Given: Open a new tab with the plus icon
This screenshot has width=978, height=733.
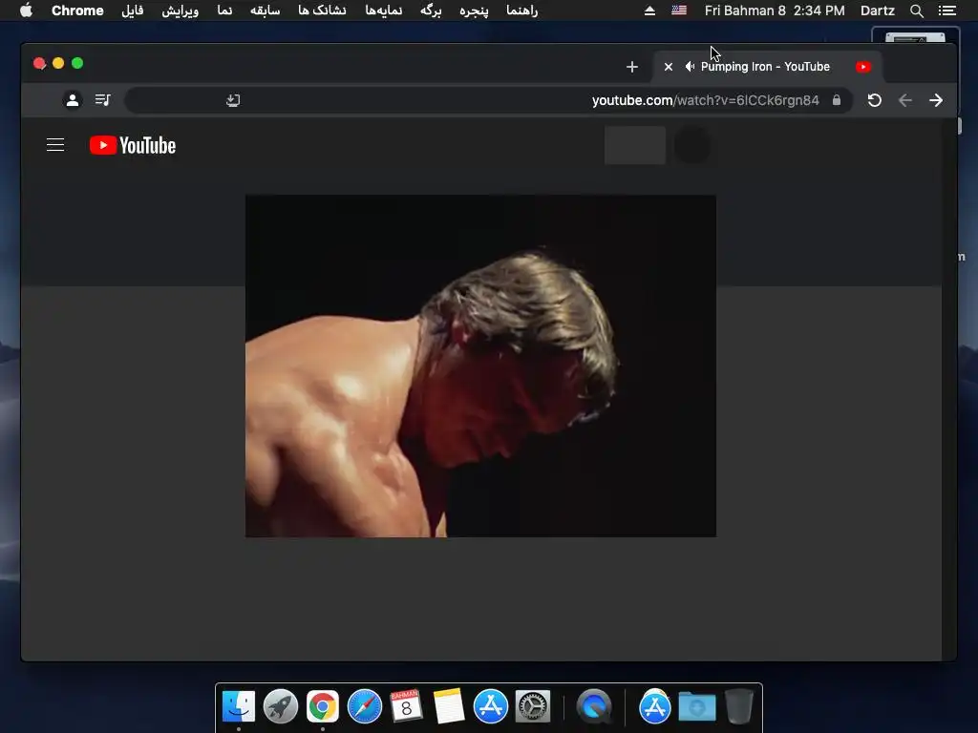Looking at the screenshot, I should pyautogui.click(x=632, y=67).
